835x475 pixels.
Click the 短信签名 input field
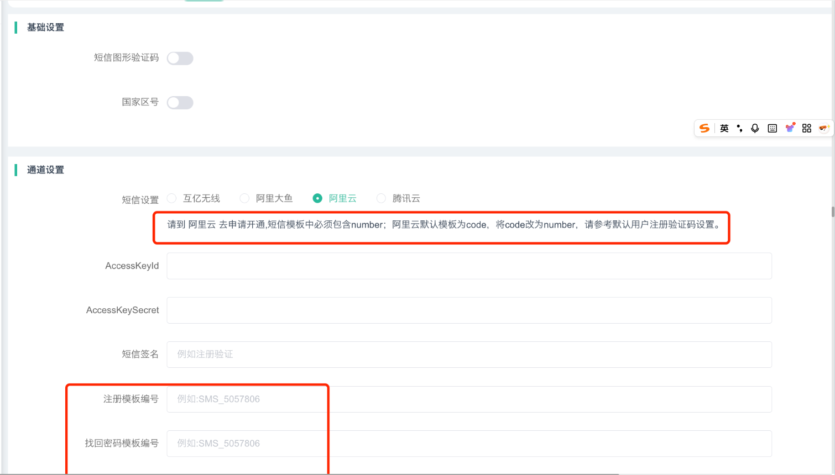[x=469, y=355]
